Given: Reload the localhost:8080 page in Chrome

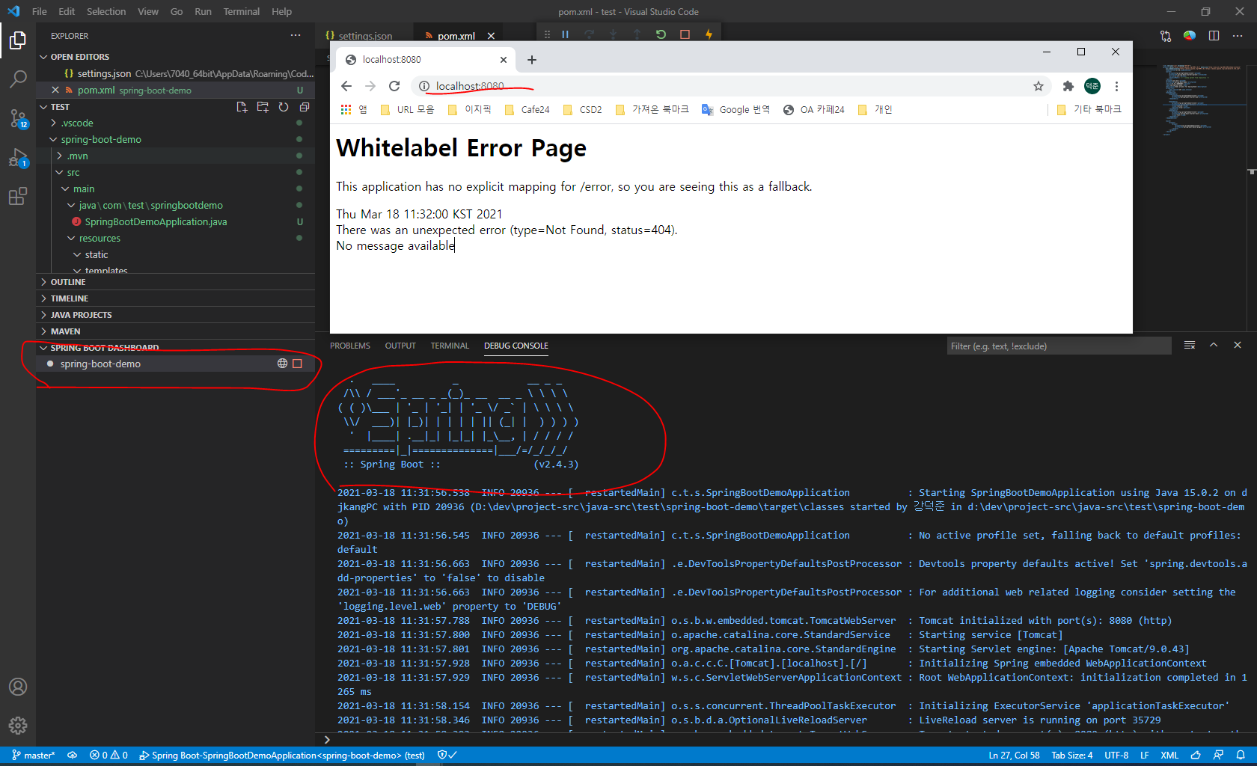Looking at the screenshot, I should coord(394,86).
